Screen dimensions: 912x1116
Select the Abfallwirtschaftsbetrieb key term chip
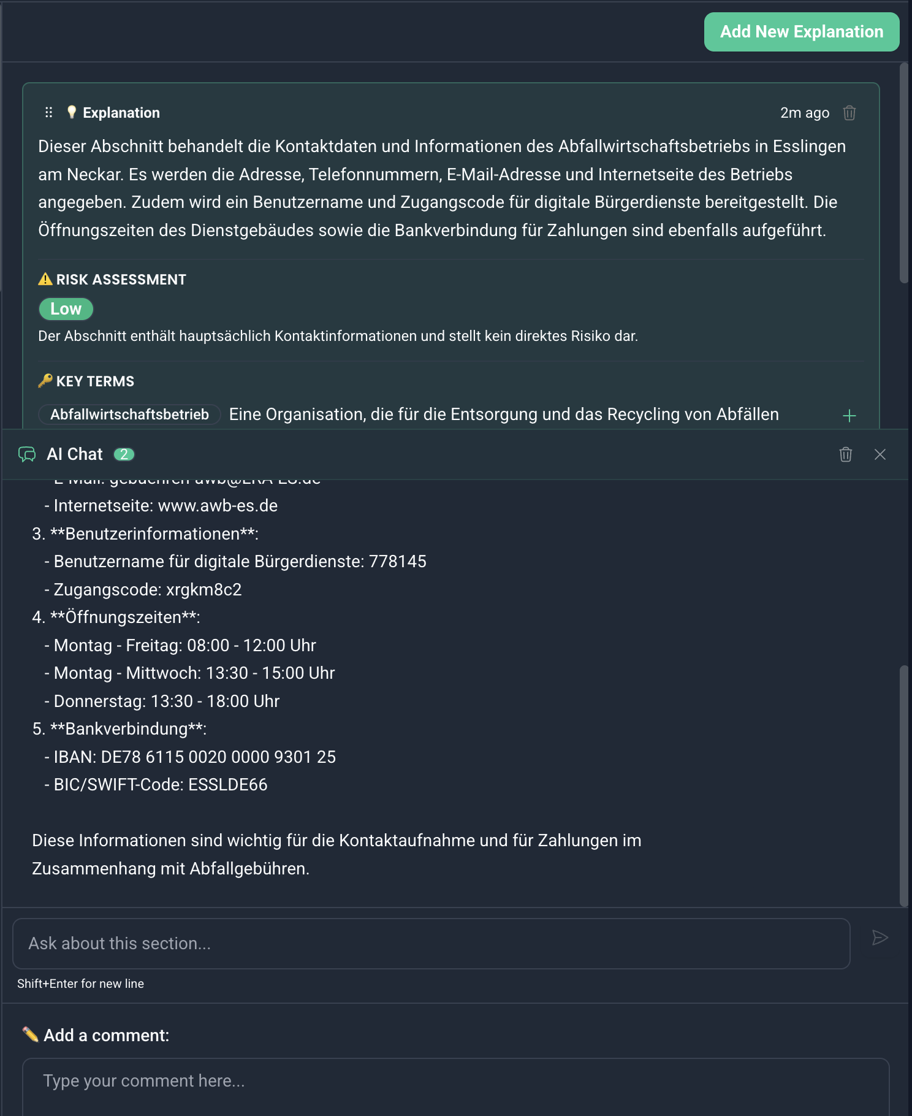point(129,415)
